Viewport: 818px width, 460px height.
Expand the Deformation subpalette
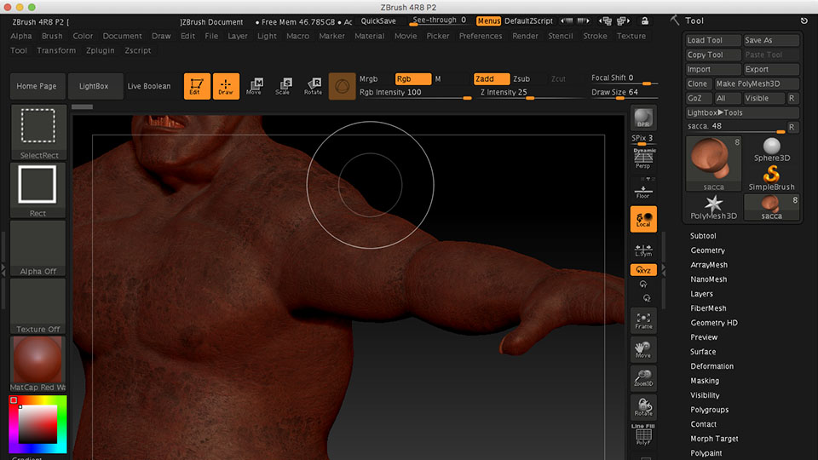tap(711, 366)
